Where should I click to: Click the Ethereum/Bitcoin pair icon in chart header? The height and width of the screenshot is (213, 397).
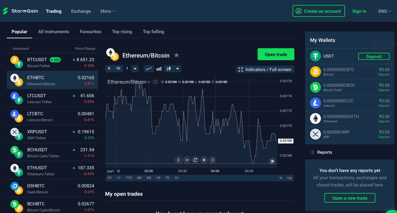112,54
